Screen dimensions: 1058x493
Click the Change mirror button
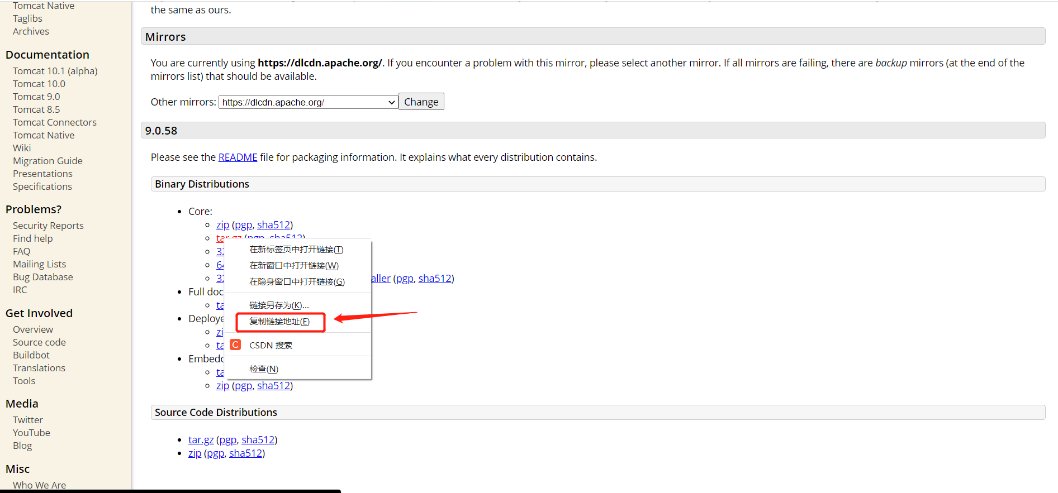421,102
